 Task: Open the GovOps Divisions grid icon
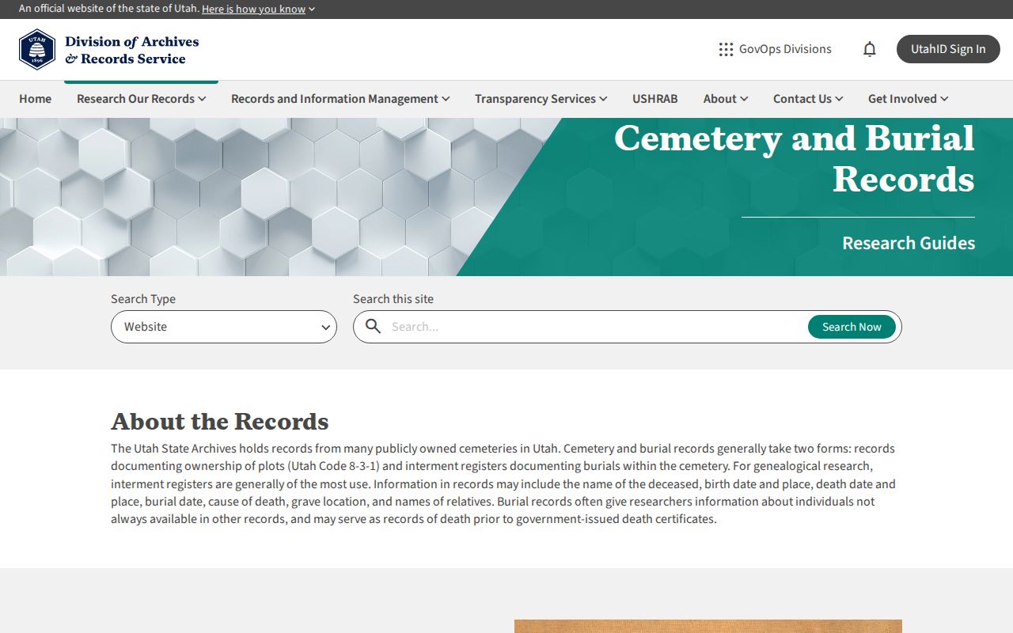726,49
